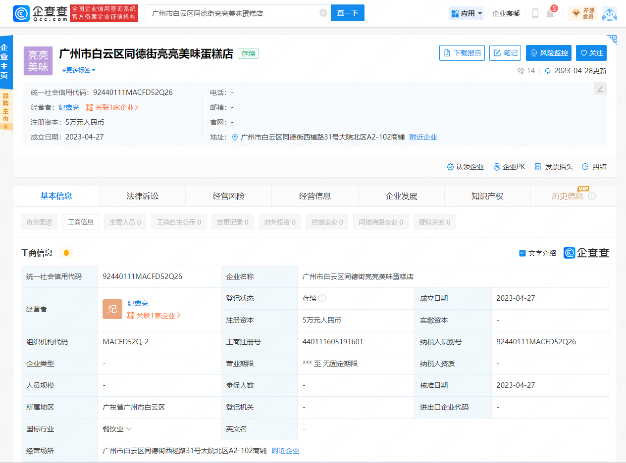The width and height of the screenshot is (626, 463).
Task: Open 笔记 button
Action: point(505,53)
